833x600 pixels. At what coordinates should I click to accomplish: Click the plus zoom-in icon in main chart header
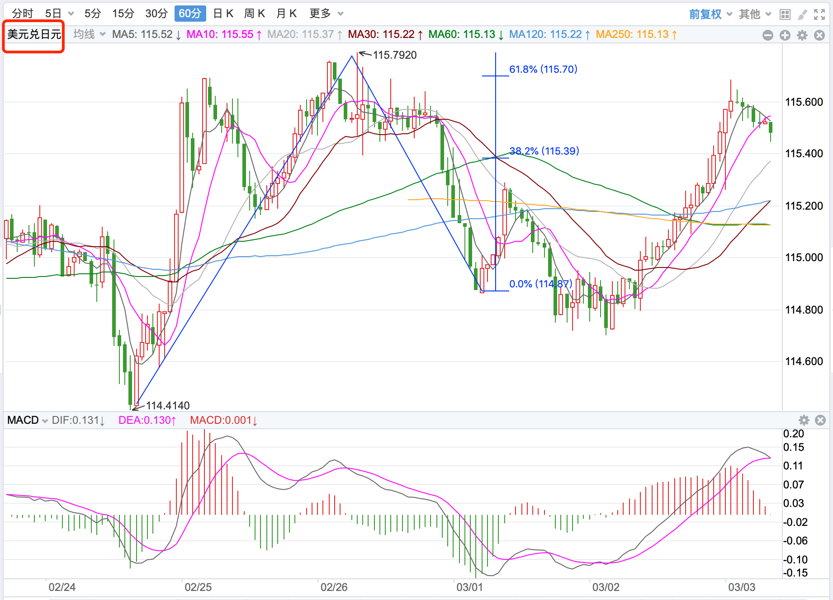click(785, 35)
